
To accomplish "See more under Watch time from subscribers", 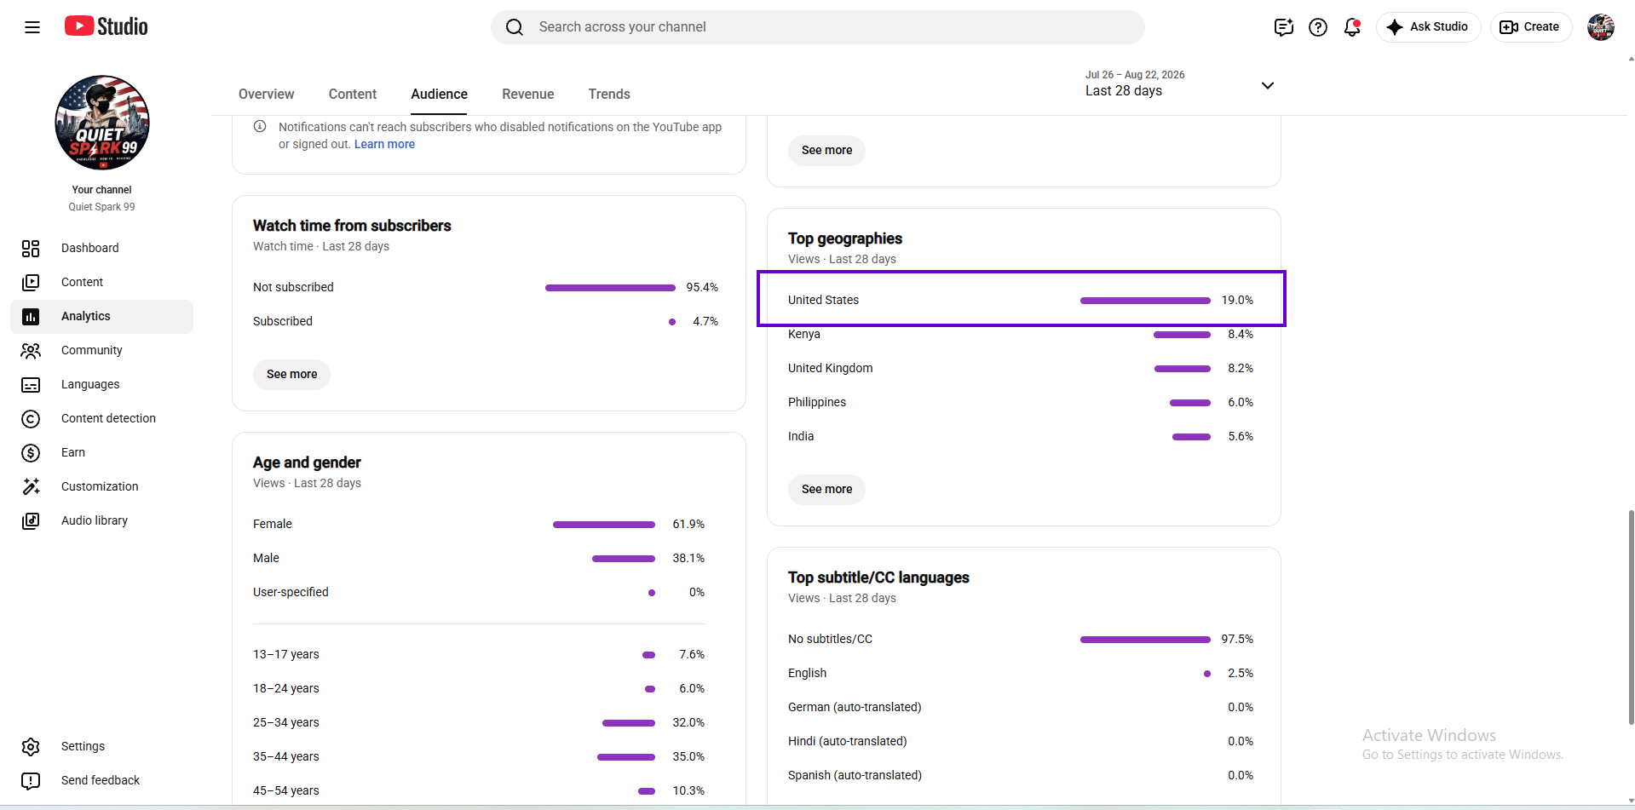I will (291, 374).
